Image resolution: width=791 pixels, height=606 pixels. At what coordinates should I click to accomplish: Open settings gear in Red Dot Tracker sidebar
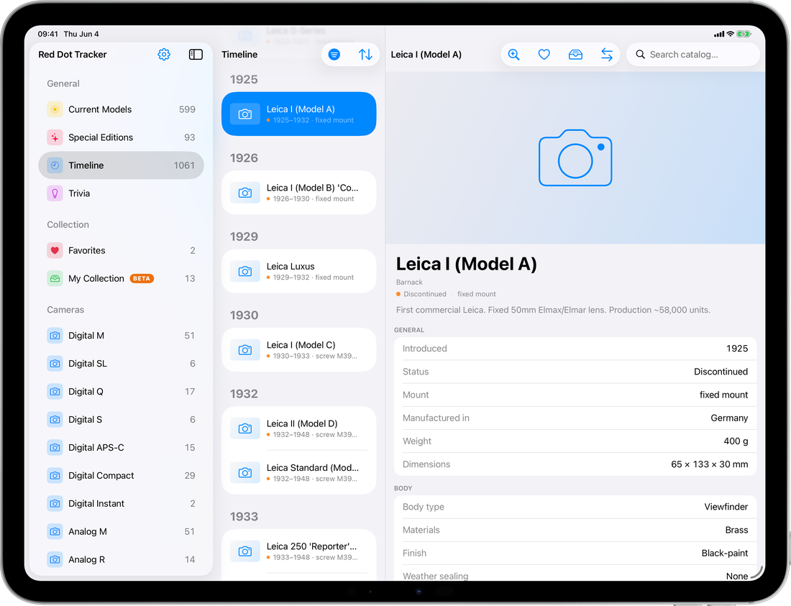164,55
